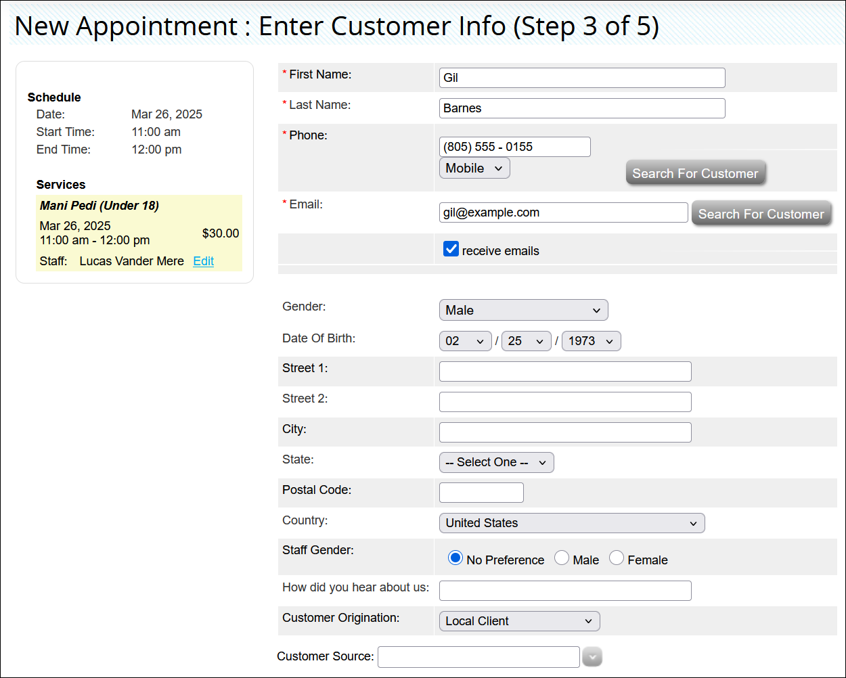Click the City input field
The height and width of the screenshot is (678, 846).
(x=565, y=432)
